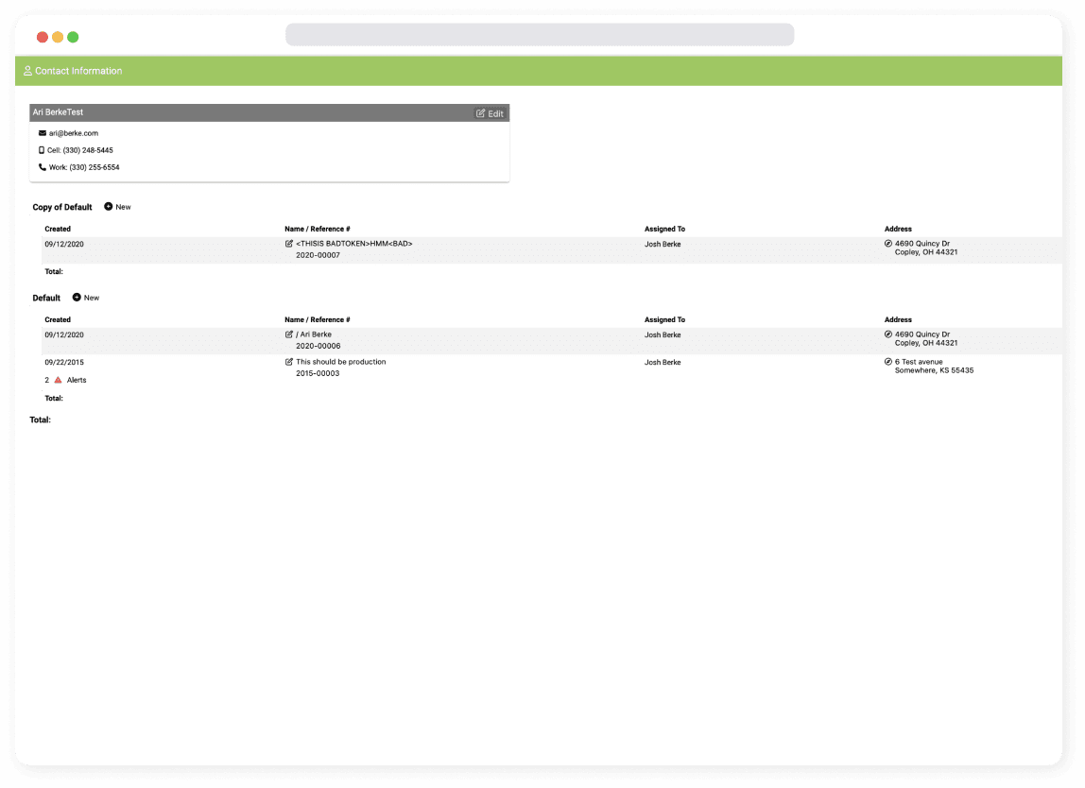Click edit icon for This should be production
1085x788 pixels.
pyautogui.click(x=289, y=362)
